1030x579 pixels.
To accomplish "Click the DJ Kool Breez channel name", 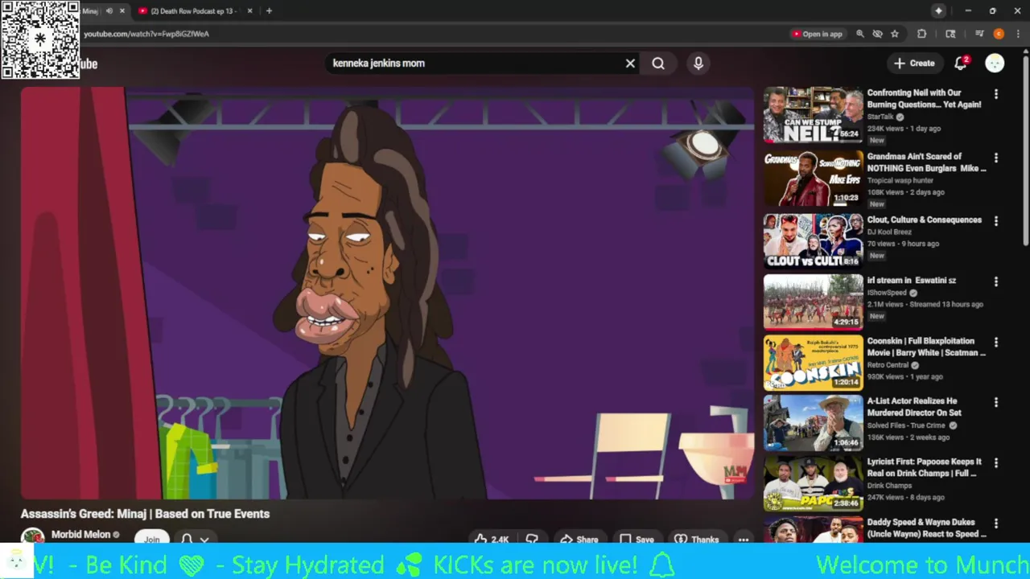I will tap(889, 232).
